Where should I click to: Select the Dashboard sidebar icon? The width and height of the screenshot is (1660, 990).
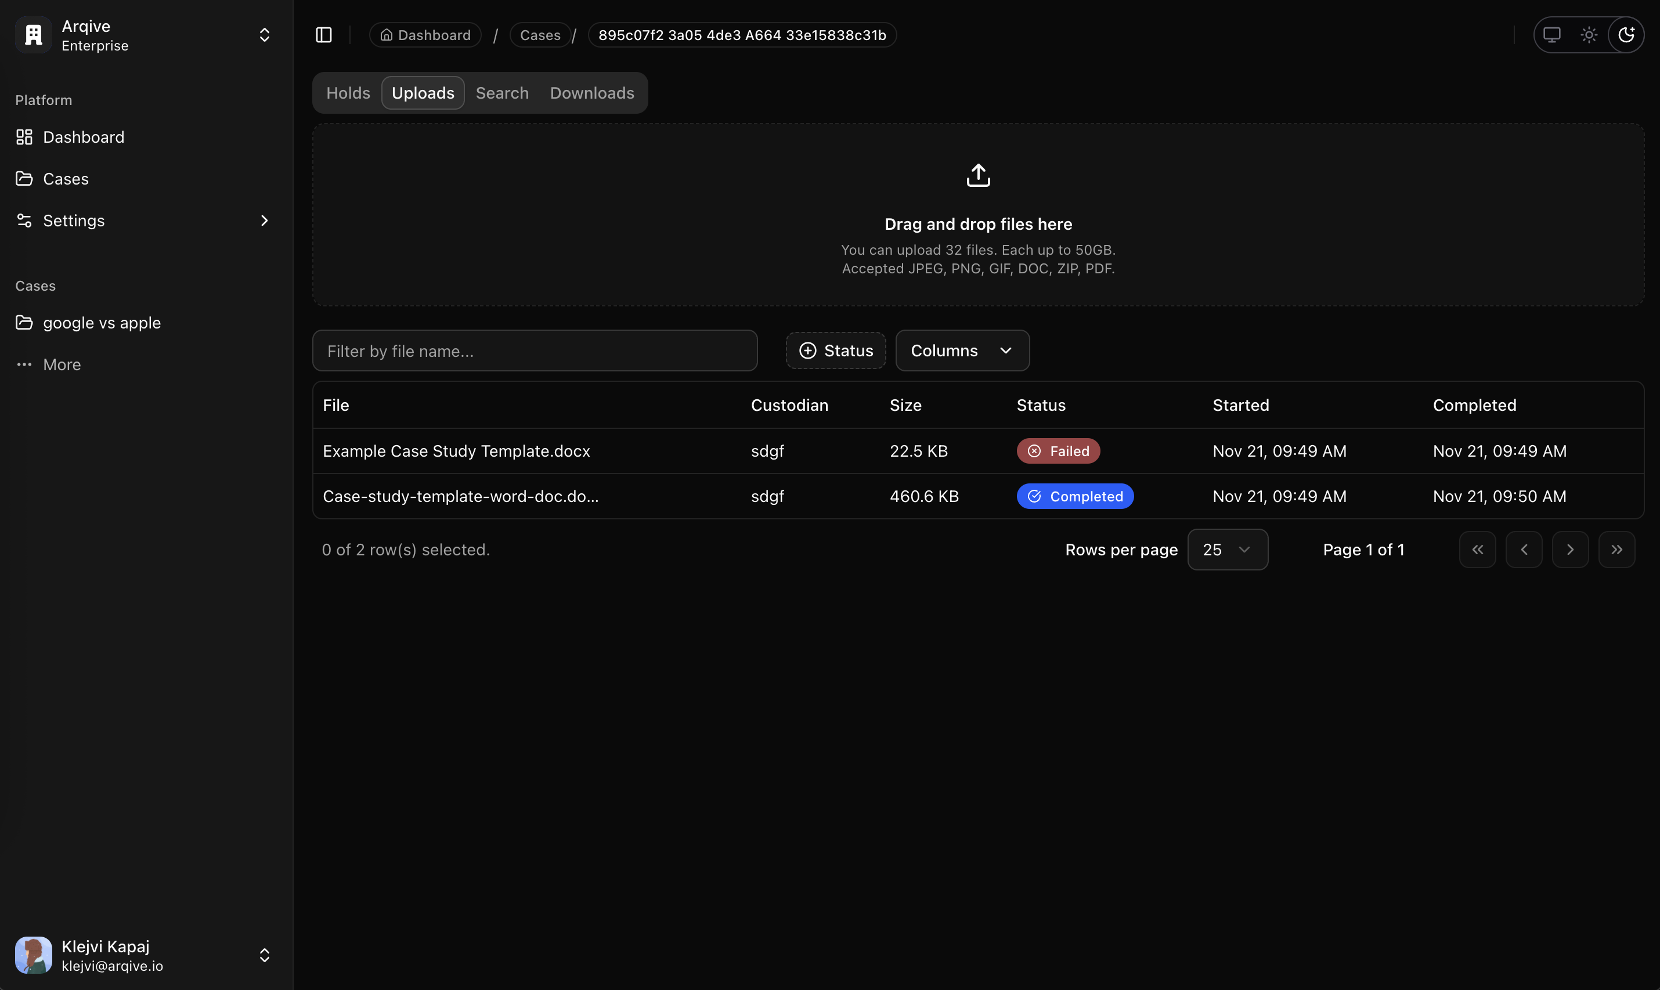(25, 137)
